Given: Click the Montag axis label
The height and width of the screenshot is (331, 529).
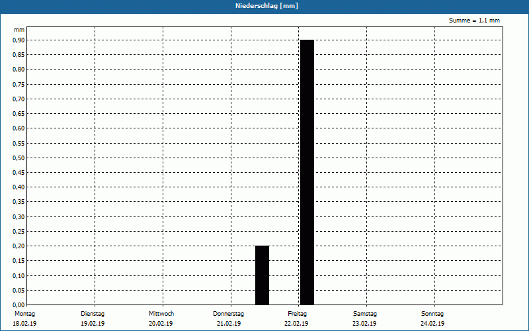Looking at the screenshot, I should pyautogui.click(x=24, y=314).
